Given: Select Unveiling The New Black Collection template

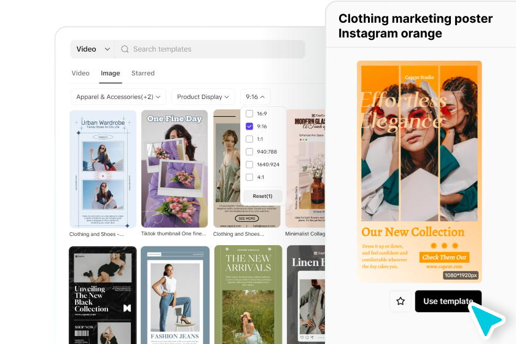Looking at the screenshot, I should click(103, 295).
